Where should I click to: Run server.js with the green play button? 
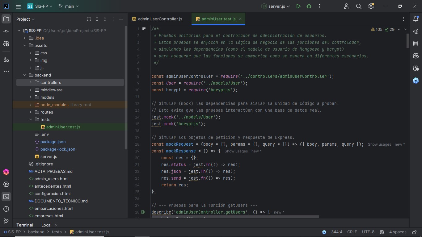298,6
